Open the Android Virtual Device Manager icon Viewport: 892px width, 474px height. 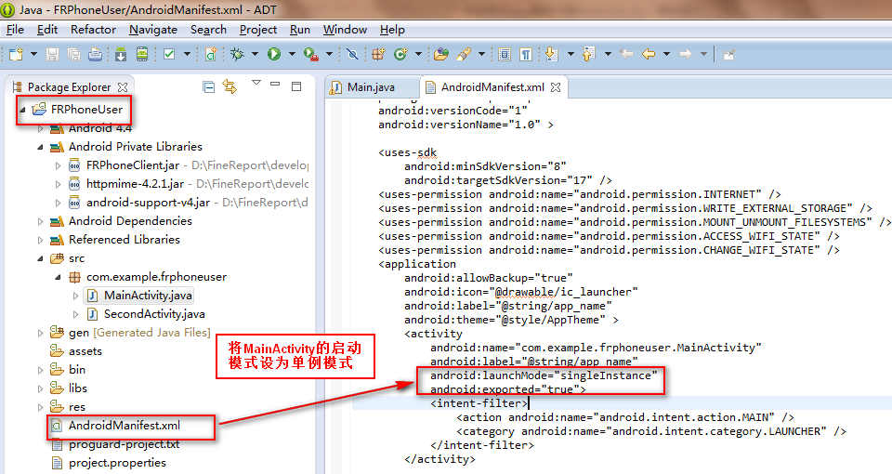(141, 54)
